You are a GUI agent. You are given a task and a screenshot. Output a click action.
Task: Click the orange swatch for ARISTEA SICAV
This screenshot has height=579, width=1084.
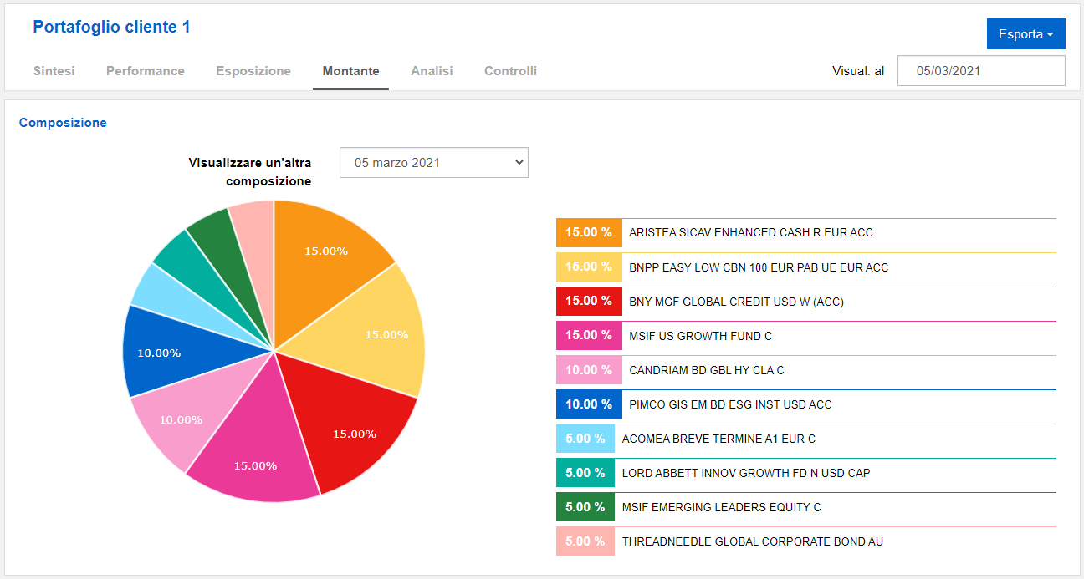coord(589,232)
